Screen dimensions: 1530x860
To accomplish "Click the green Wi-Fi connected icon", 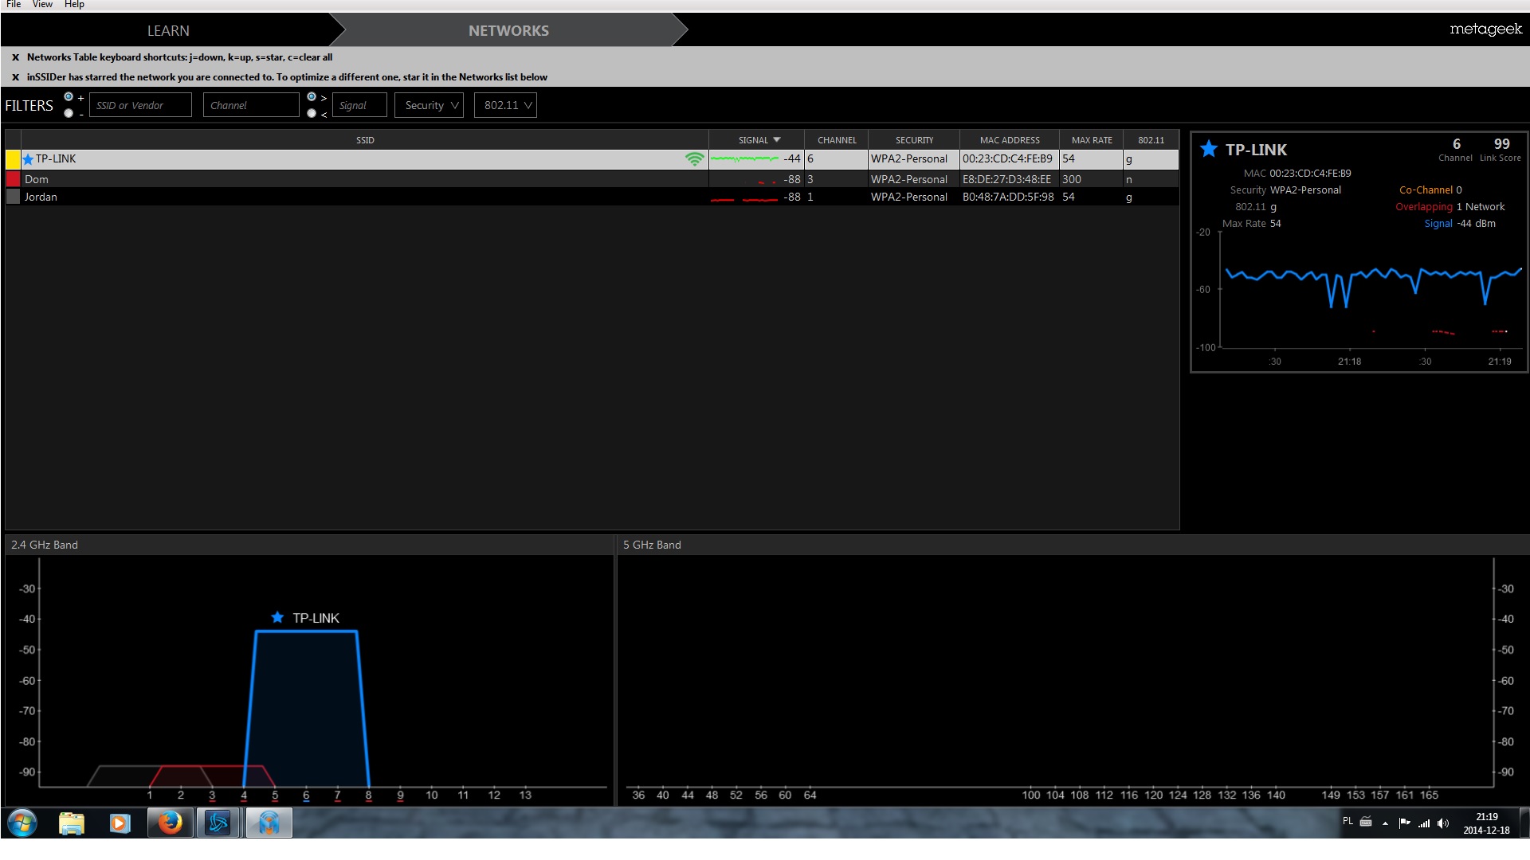I will 694,159.
